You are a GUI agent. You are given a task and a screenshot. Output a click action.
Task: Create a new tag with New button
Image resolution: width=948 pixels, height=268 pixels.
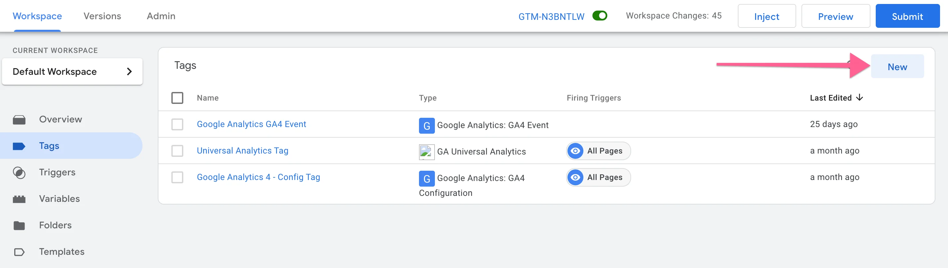(x=897, y=67)
